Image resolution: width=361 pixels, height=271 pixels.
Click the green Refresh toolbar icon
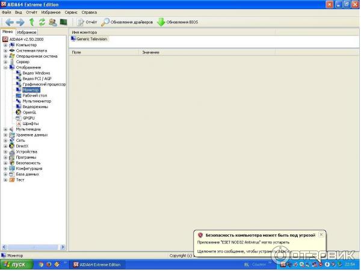42,22
